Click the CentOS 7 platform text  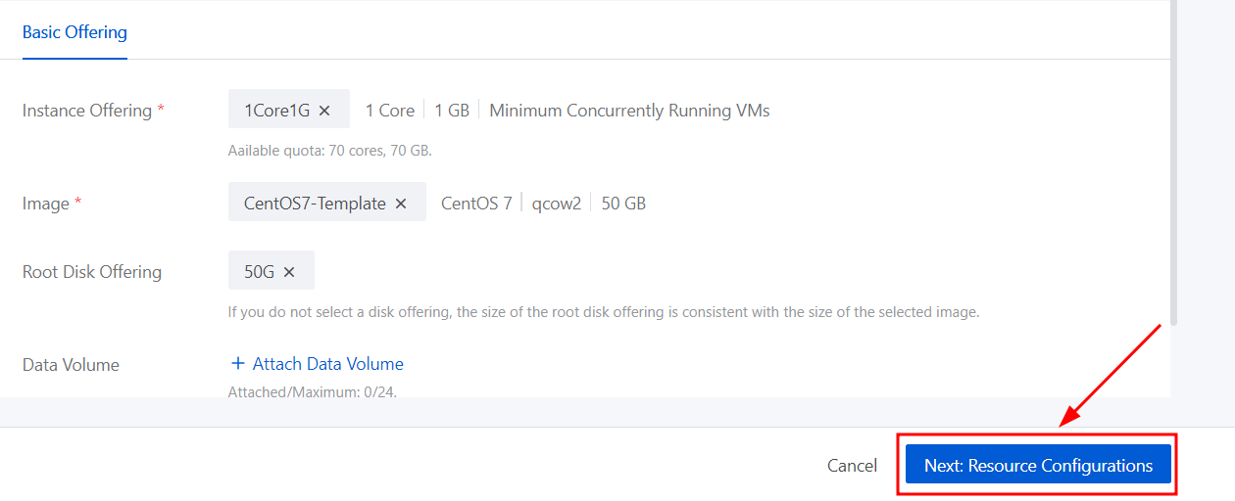pyautogui.click(x=476, y=204)
